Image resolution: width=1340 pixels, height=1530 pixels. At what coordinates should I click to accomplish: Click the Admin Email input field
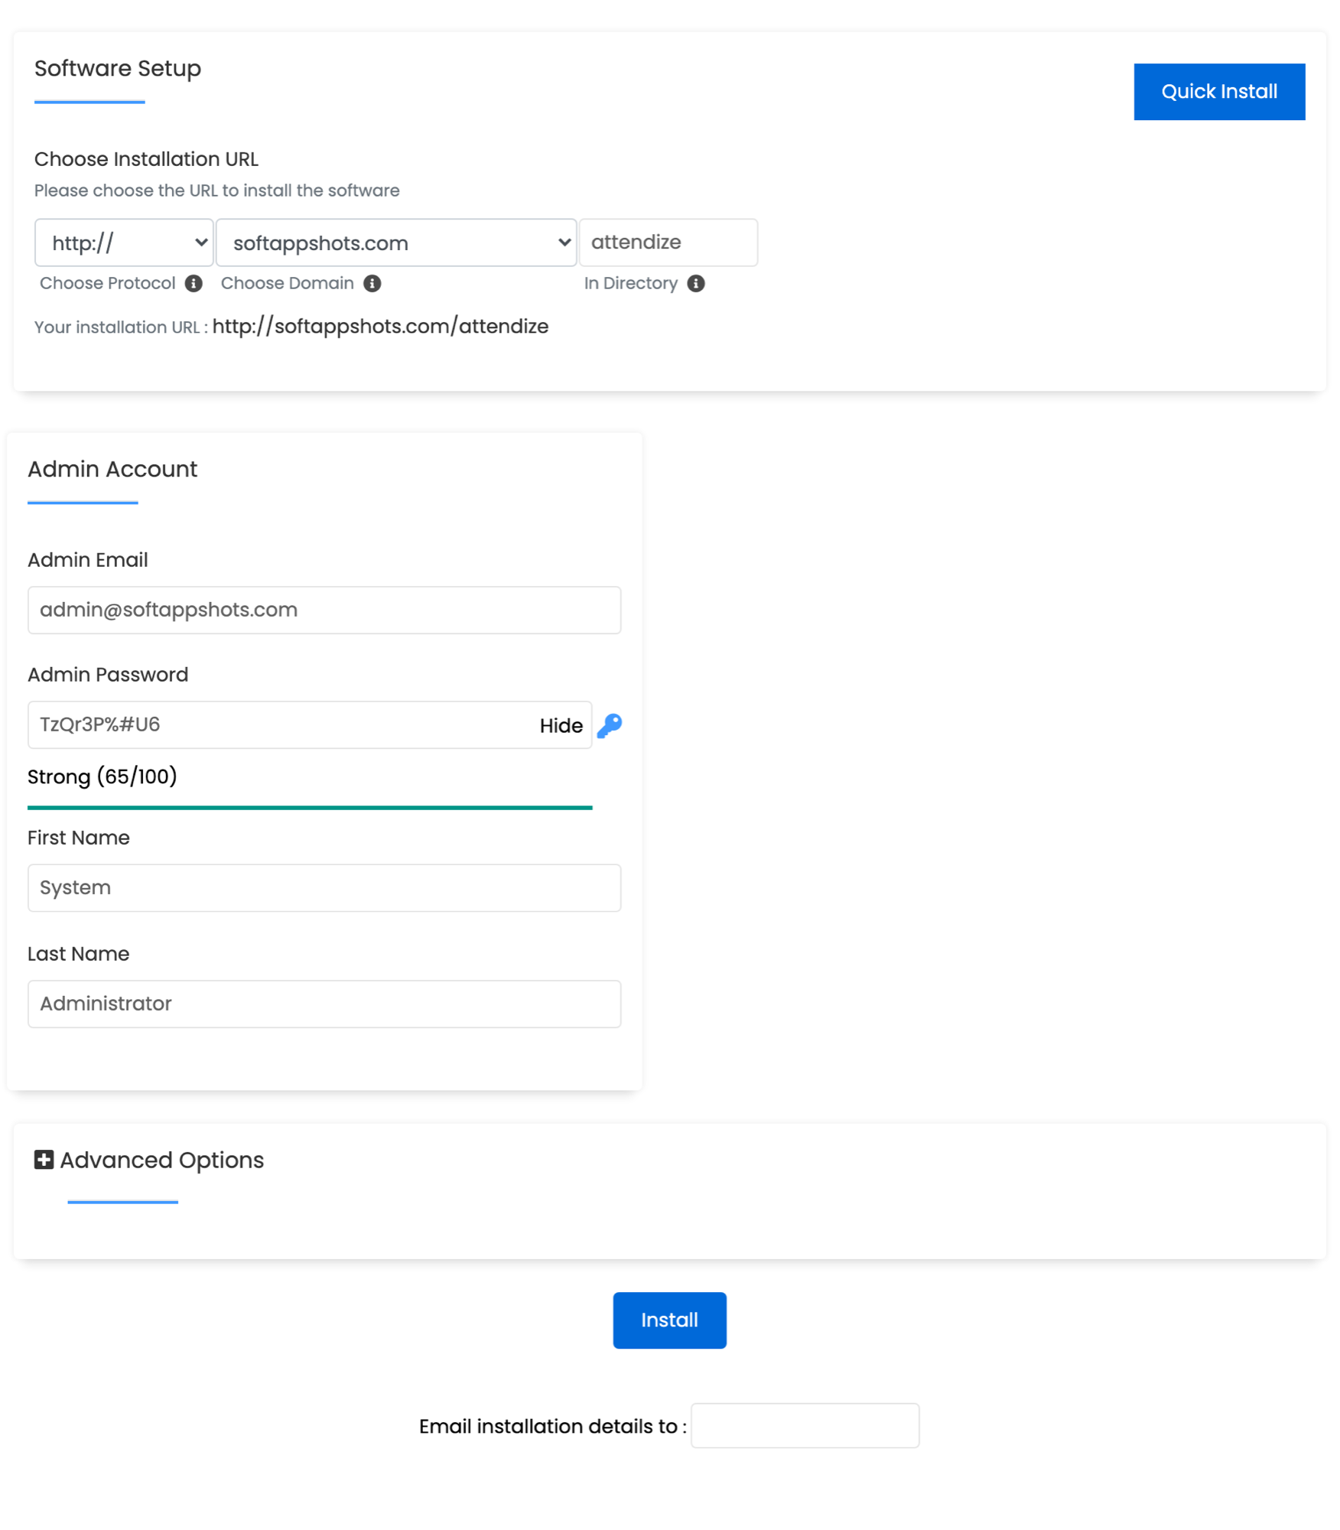[324, 610]
